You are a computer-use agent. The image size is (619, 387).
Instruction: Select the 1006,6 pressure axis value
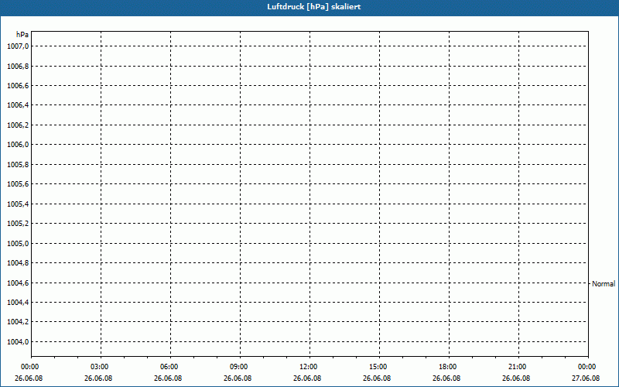point(18,86)
